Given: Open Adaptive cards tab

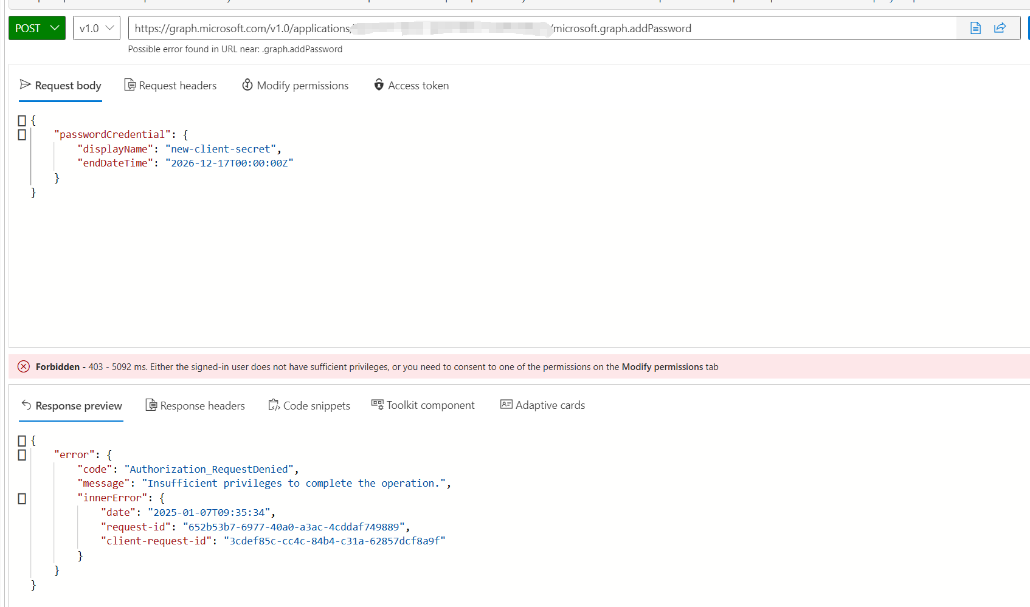Looking at the screenshot, I should (x=542, y=405).
